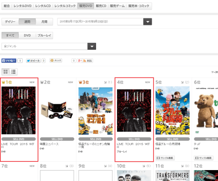This screenshot has height=181, width=218.
Task: Click SELL DVD badge under rank 4
Action: (x=134, y=139)
